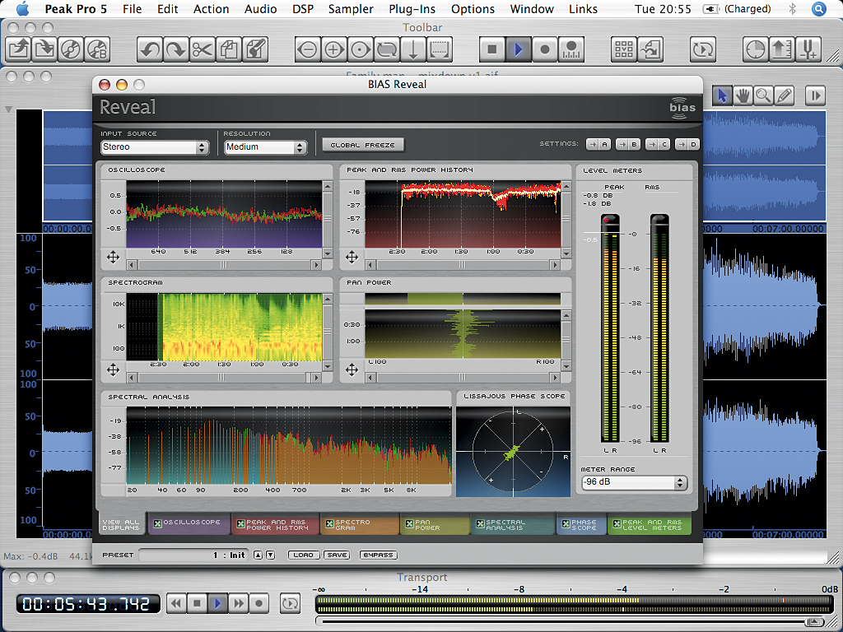
Task: Open the DSP menu
Action: [303, 9]
